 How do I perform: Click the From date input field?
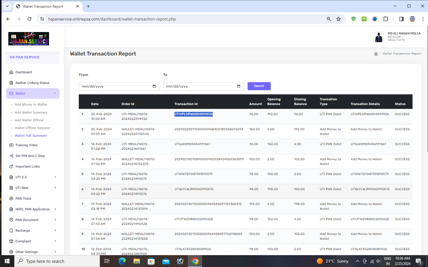[x=114, y=86]
